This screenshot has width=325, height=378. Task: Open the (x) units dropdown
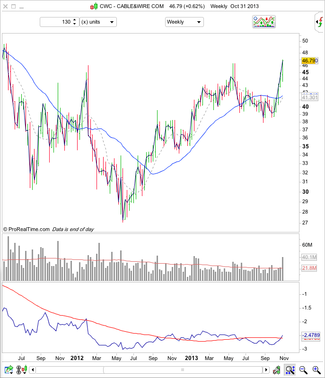click(98, 22)
